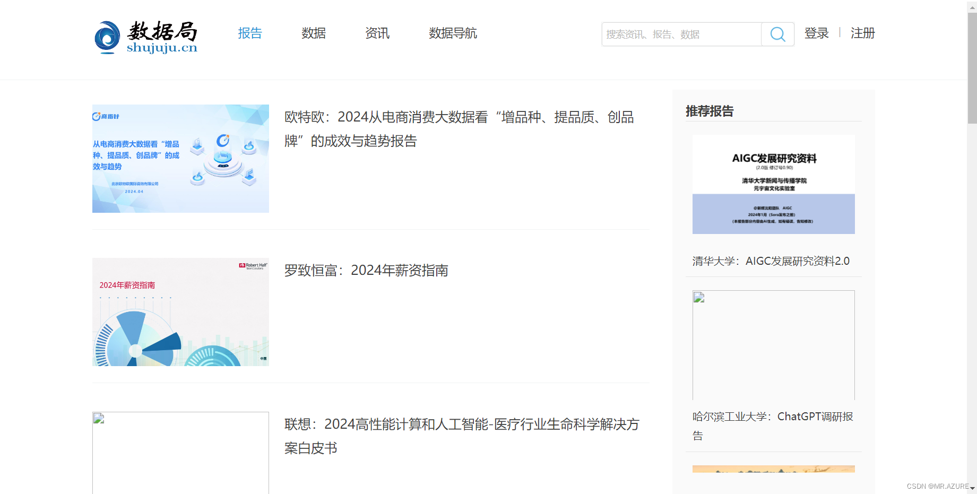Click the 数据局 shujuju.cn site logo
Screen dimensions: 977x494
coord(146,37)
